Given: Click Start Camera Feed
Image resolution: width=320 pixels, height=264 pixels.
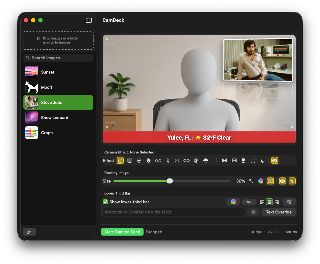Looking at the screenshot, I should [122, 232].
